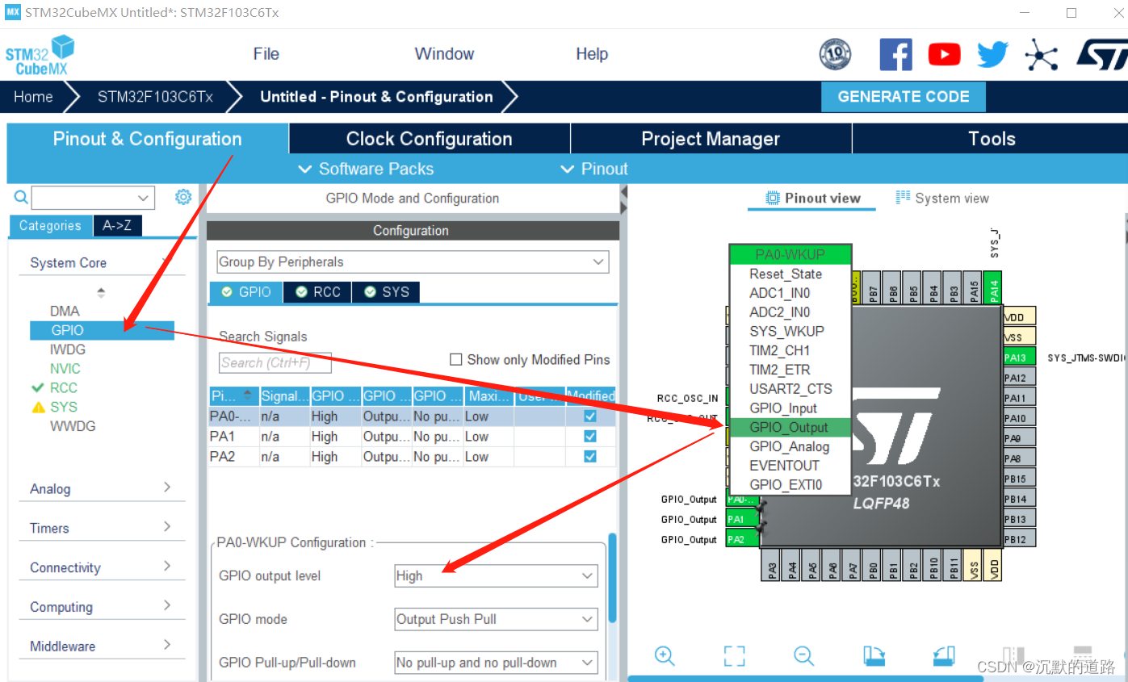The width and height of the screenshot is (1128, 682).
Task: Select IWDG under System Core
Action: pyautogui.click(x=67, y=349)
